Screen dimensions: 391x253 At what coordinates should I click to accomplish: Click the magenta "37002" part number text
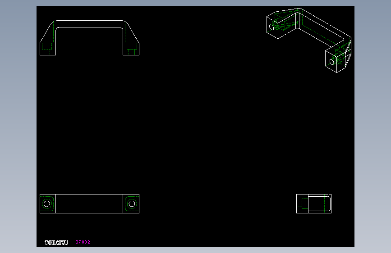click(x=83, y=242)
